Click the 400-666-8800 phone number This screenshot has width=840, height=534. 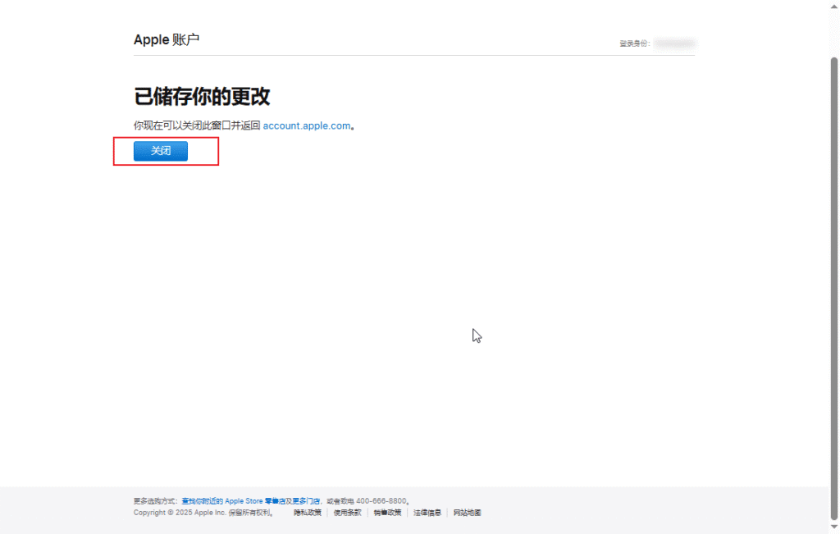click(381, 500)
